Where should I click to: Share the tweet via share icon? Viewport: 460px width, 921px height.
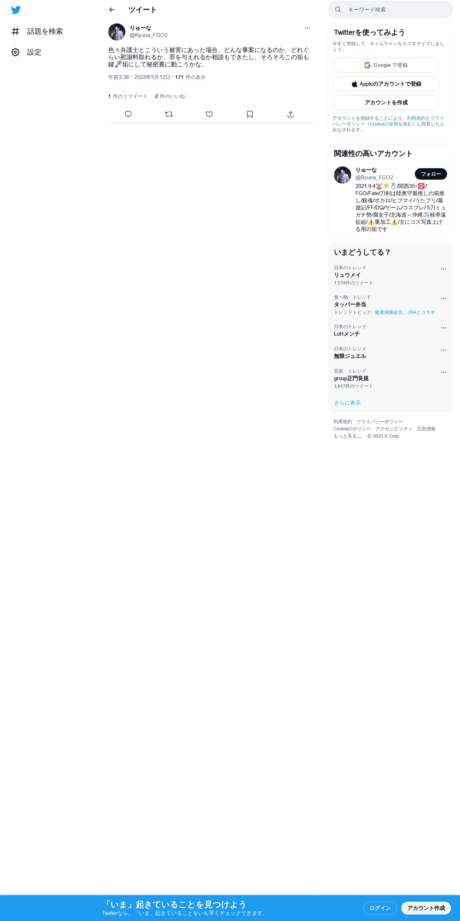[291, 114]
